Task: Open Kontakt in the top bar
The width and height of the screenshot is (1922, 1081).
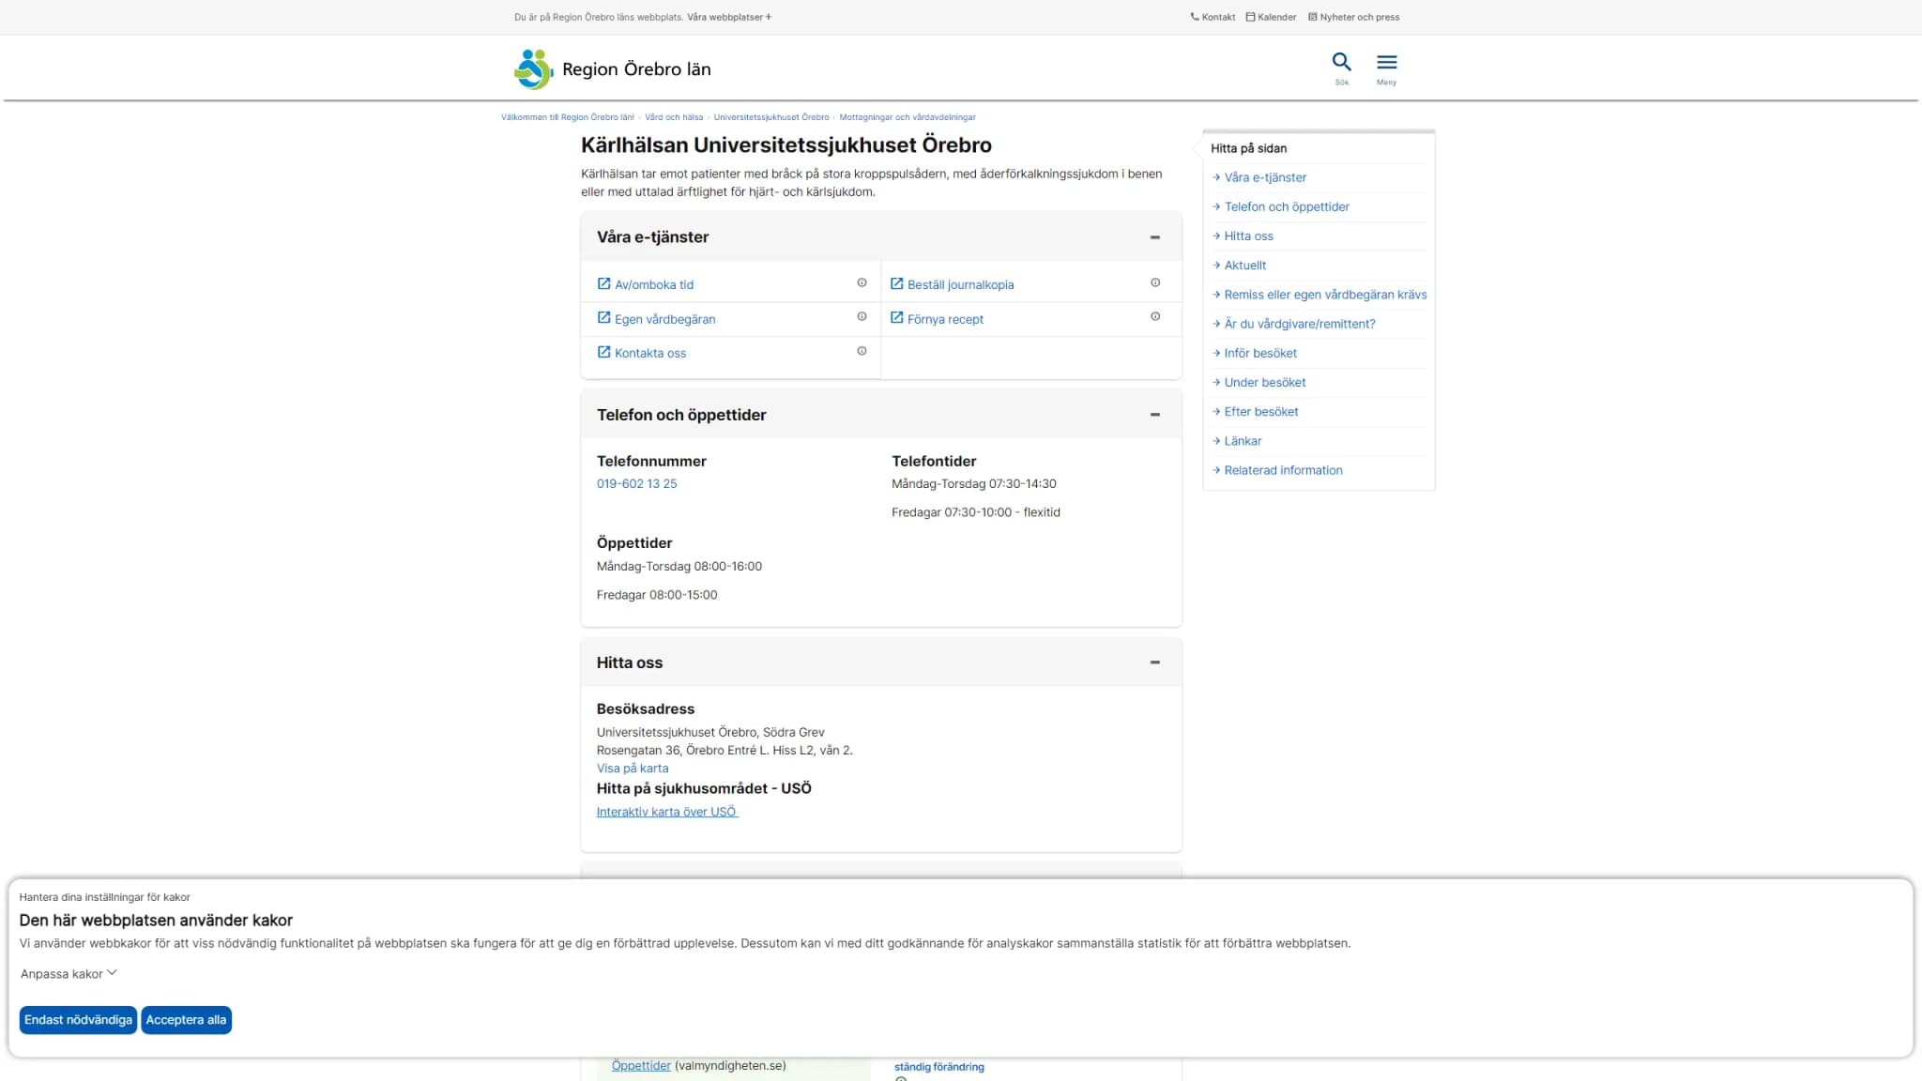Action: tap(1213, 17)
